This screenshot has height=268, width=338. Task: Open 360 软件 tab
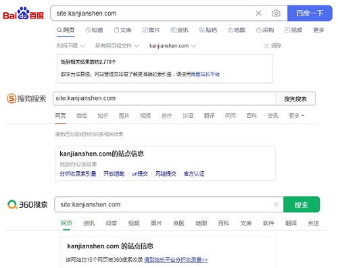click(268, 223)
